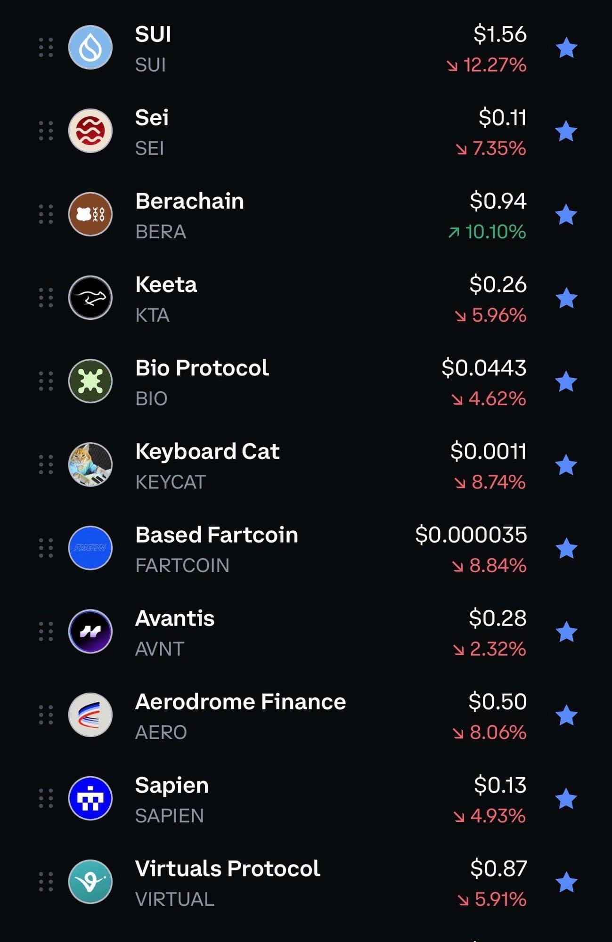Screen dimensions: 612x942
Task: Select the Keeta coin icon
Action: pos(90,298)
